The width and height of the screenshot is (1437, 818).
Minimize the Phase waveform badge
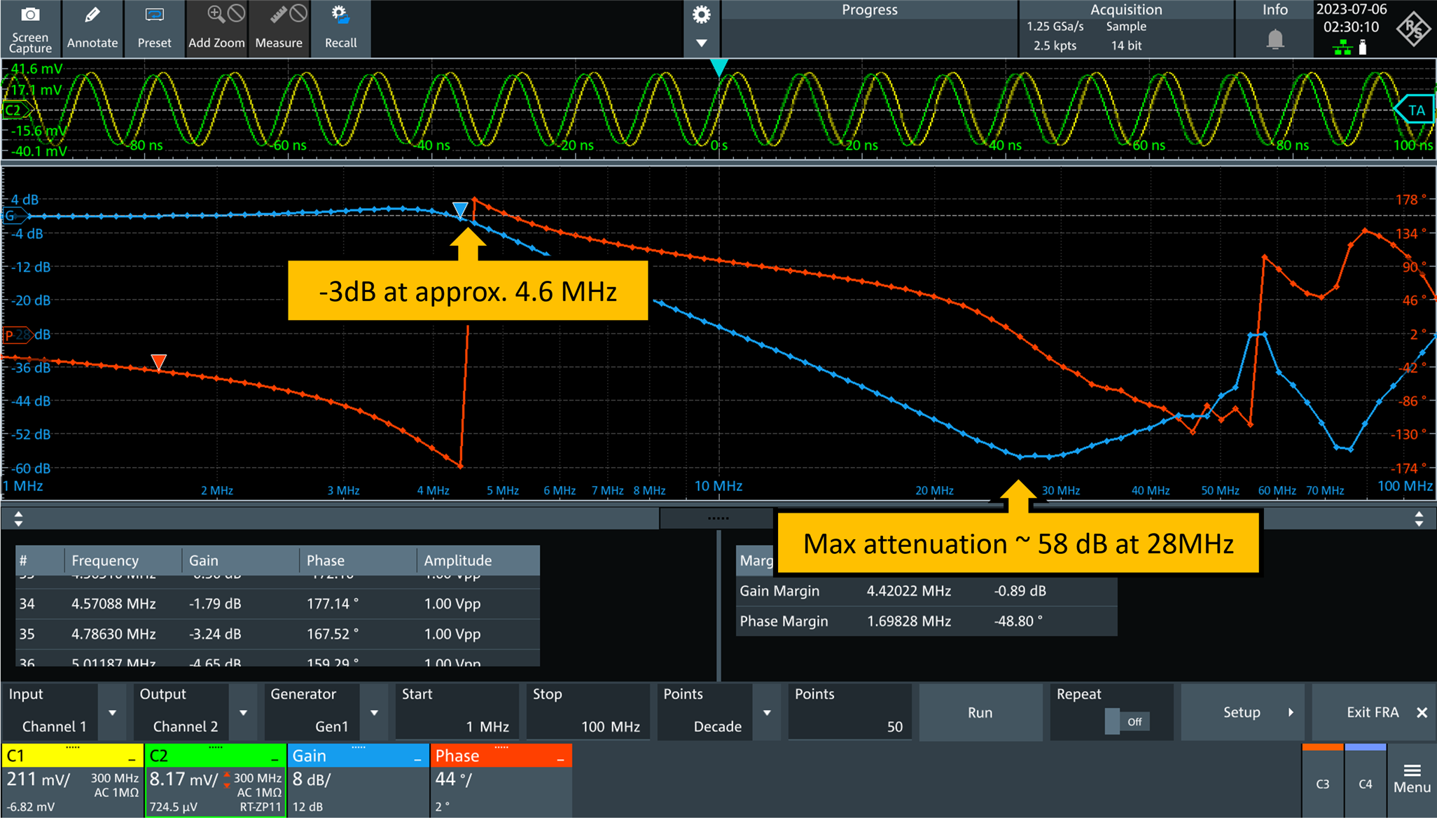[560, 758]
